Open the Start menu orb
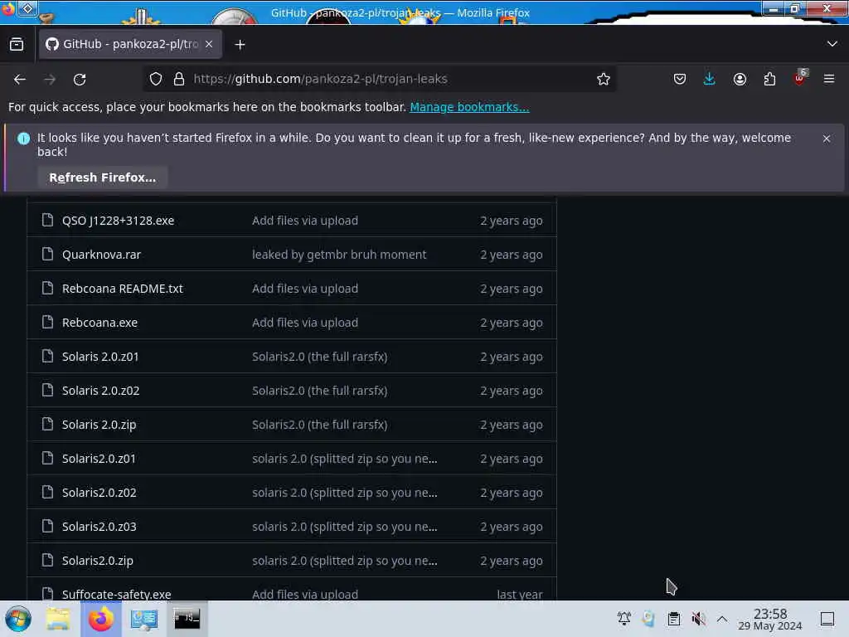This screenshot has height=637, width=849. pyautogui.click(x=18, y=619)
